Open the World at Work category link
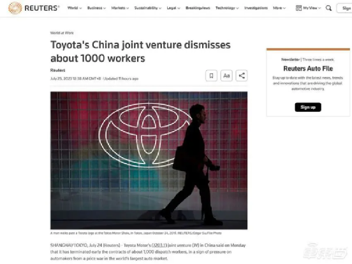This screenshot has height=264, width=352. coord(62,33)
